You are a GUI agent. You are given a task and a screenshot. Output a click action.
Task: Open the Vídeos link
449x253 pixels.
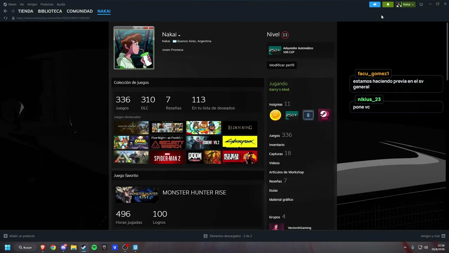click(x=274, y=163)
